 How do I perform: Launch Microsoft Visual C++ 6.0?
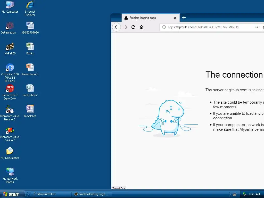click(x=10, y=134)
